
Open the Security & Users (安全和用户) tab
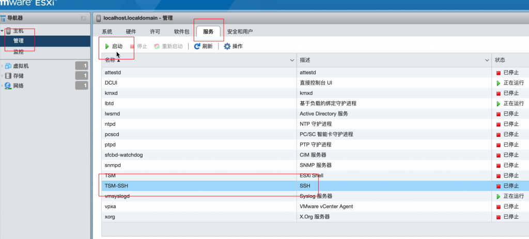point(240,31)
